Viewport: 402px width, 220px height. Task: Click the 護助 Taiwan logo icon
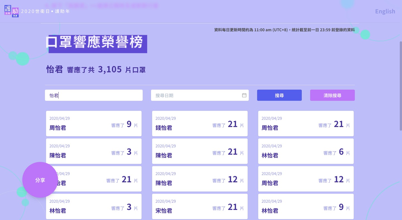[x=12, y=11]
